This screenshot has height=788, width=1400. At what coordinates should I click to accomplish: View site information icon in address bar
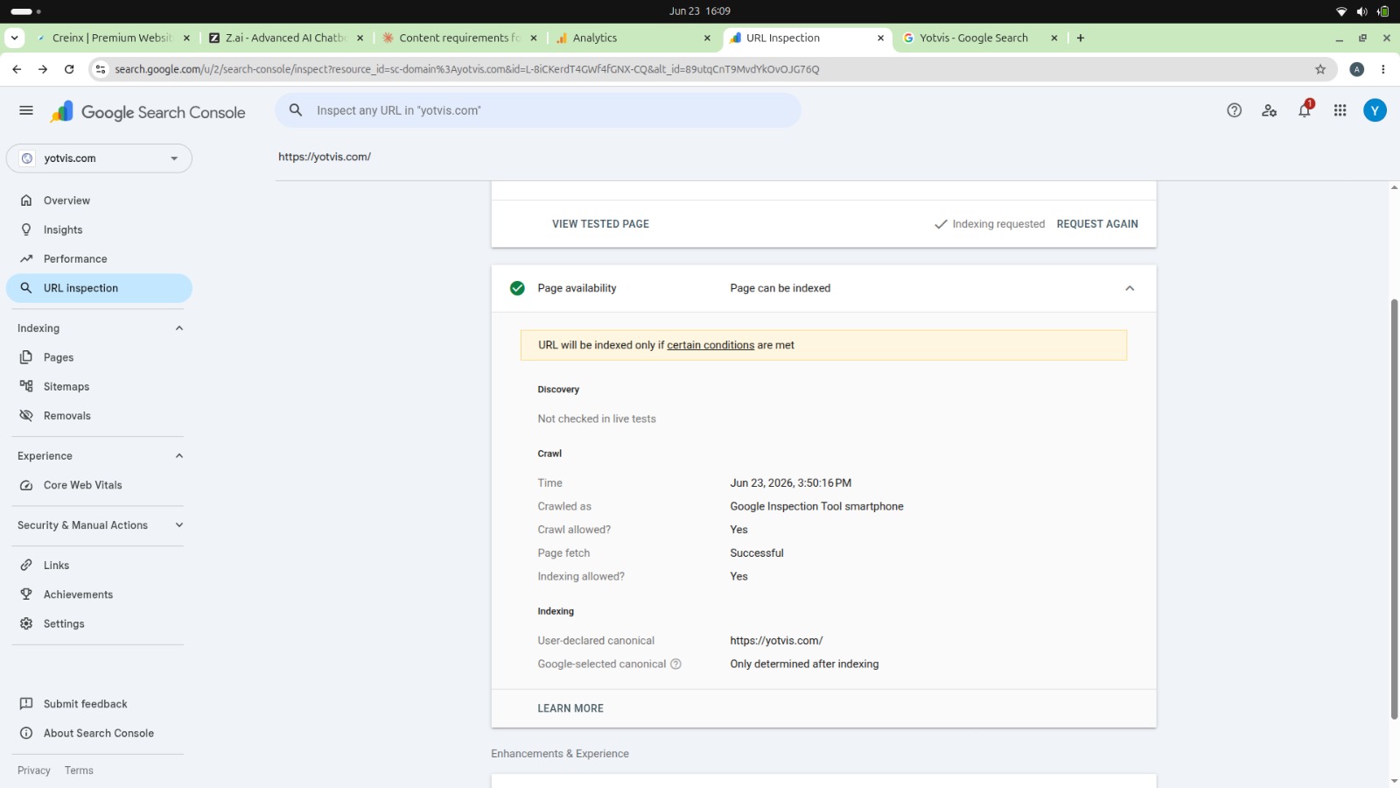101,69
